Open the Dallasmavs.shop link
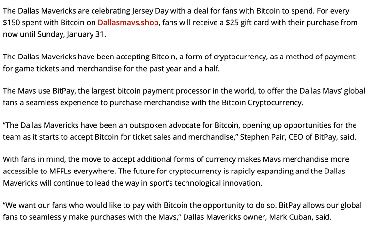The height and width of the screenshot is (229, 372). point(128,23)
